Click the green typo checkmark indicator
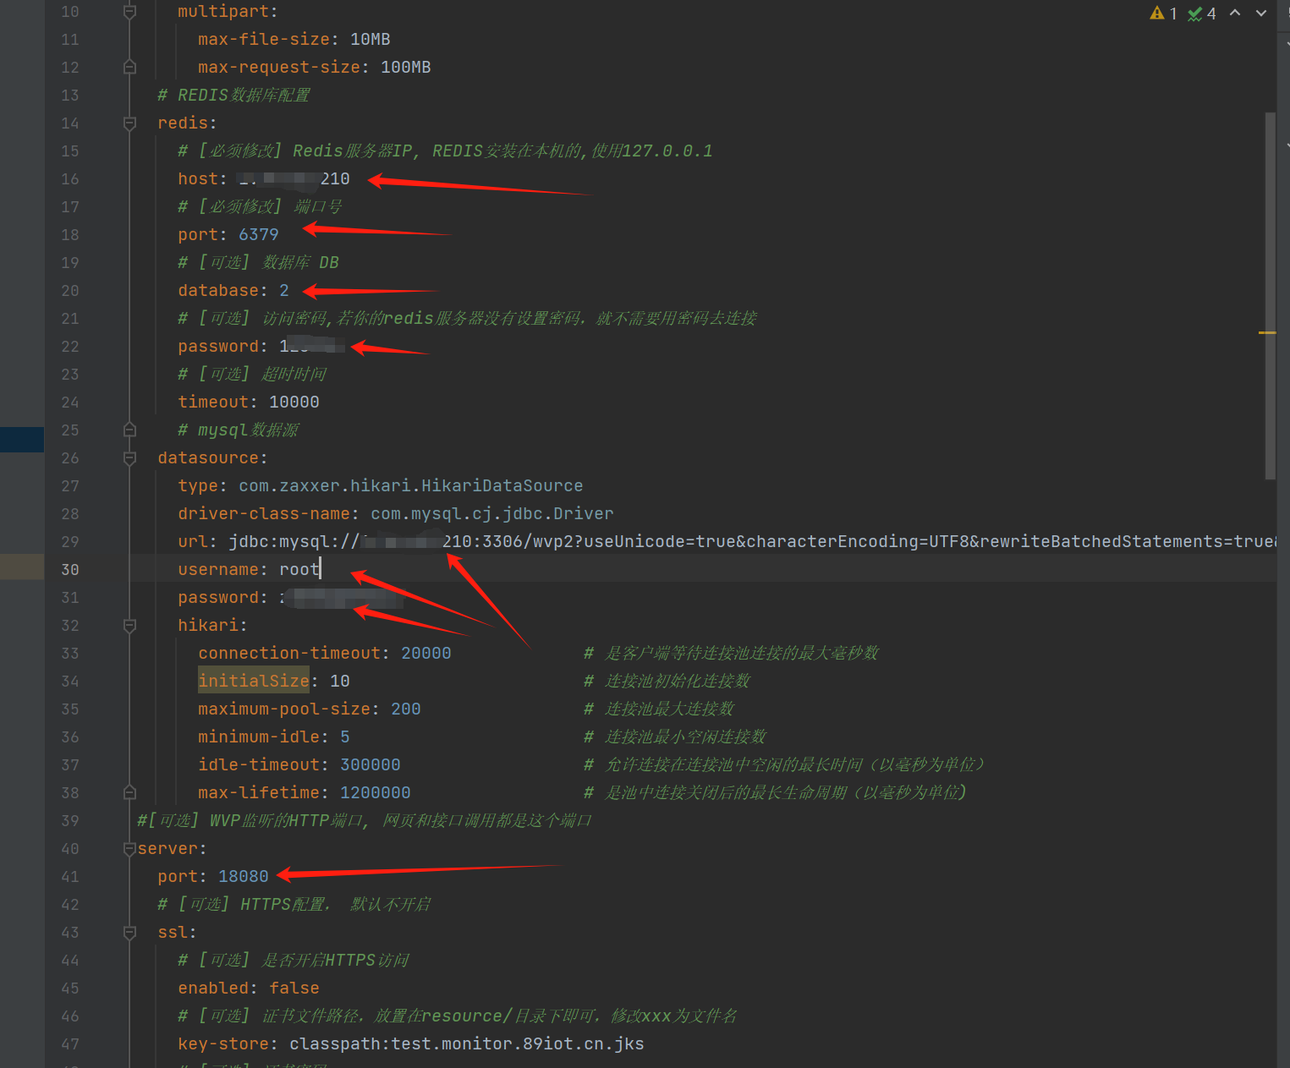 [1194, 14]
